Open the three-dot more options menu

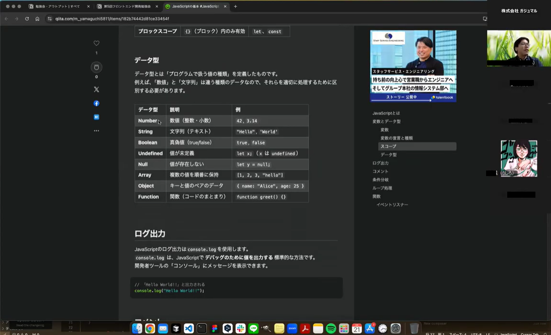coord(96,131)
